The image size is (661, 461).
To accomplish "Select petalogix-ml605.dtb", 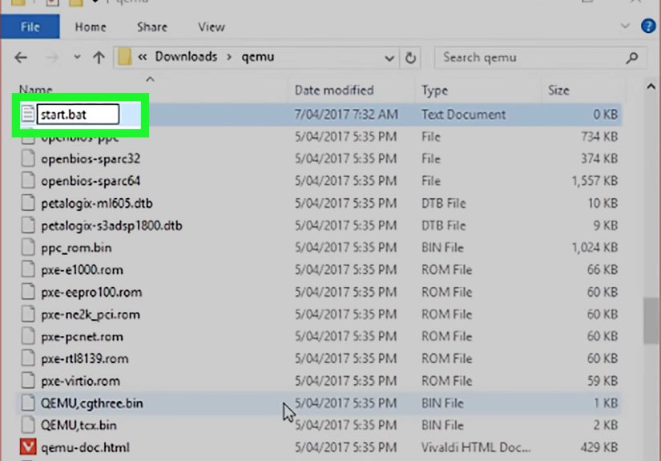I will (x=97, y=204).
